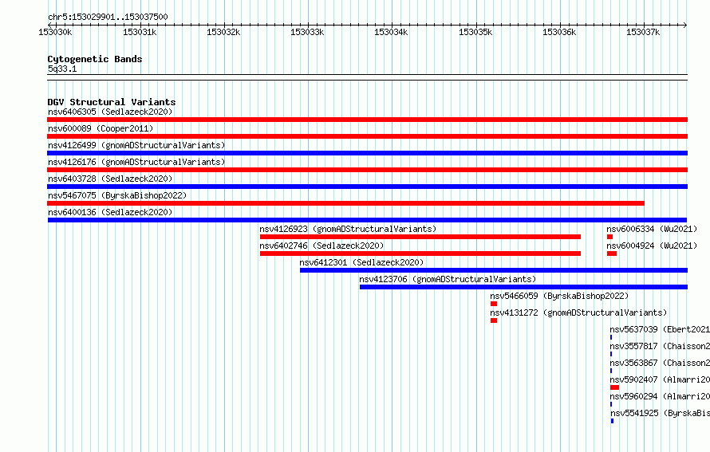Click ruler position 153031k

coord(140,32)
